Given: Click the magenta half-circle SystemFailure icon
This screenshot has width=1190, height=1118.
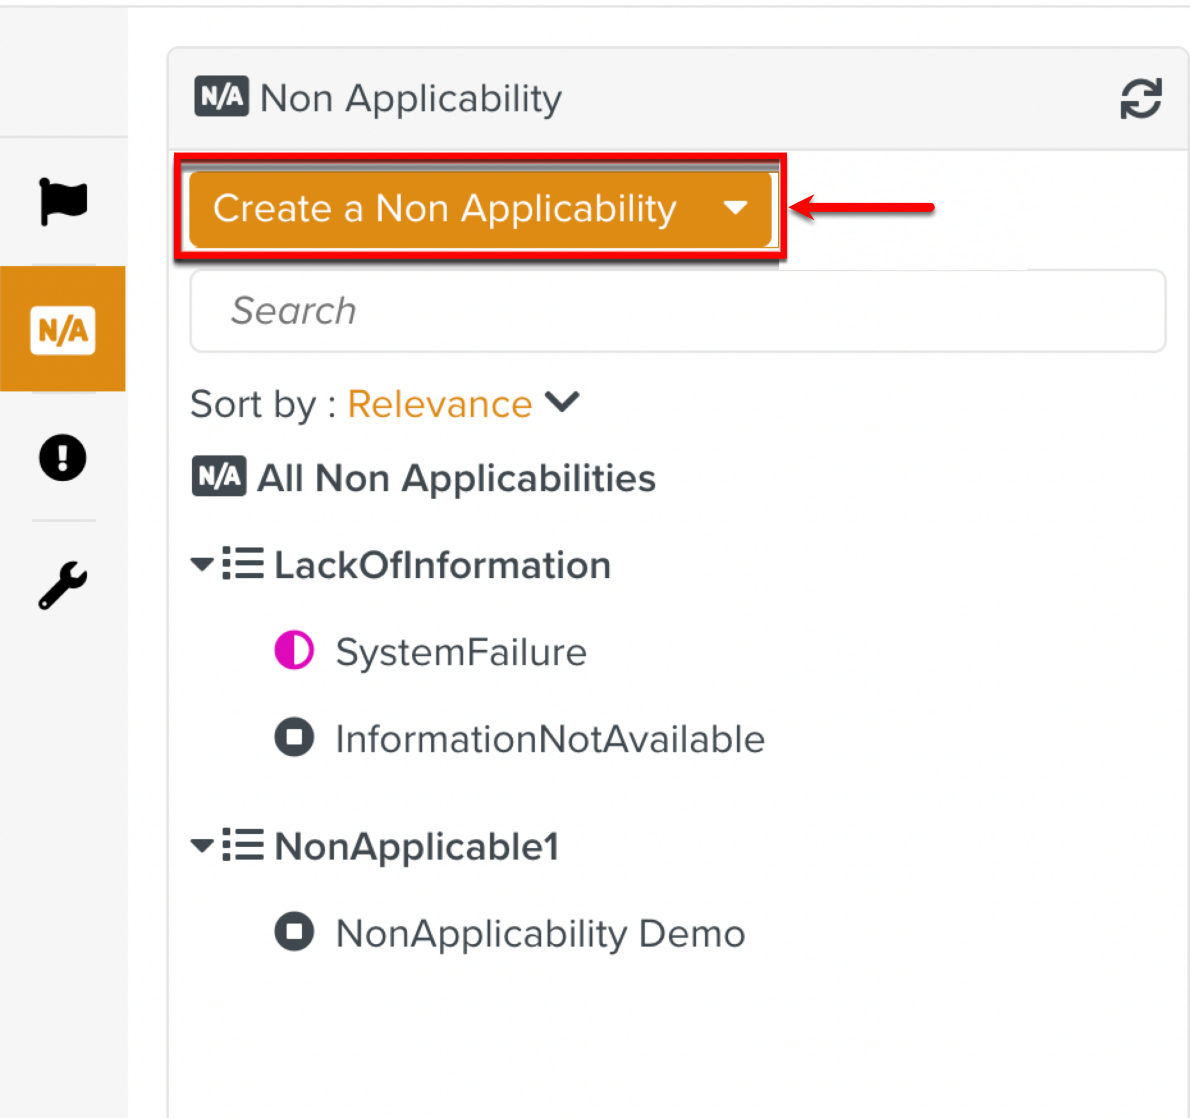Looking at the screenshot, I should (294, 650).
